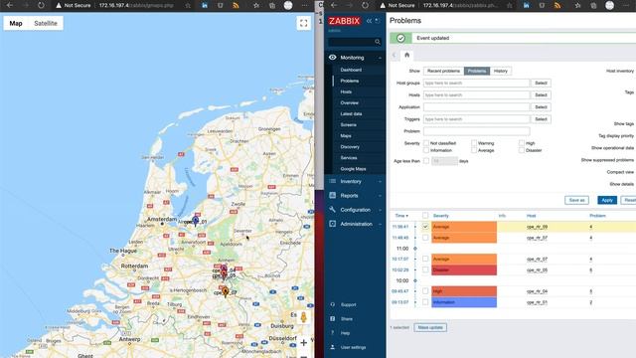Screen dimensions: 636x358
Task: Click the Zabbix logo
Action: [344, 21]
